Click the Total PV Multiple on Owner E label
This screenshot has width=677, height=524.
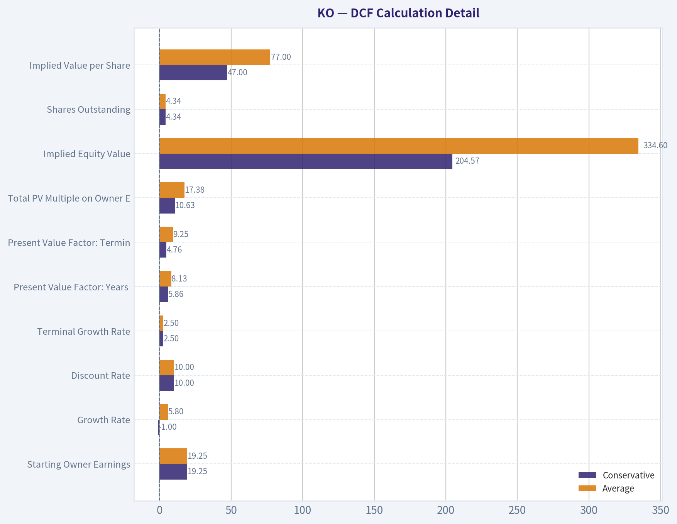coord(69,198)
